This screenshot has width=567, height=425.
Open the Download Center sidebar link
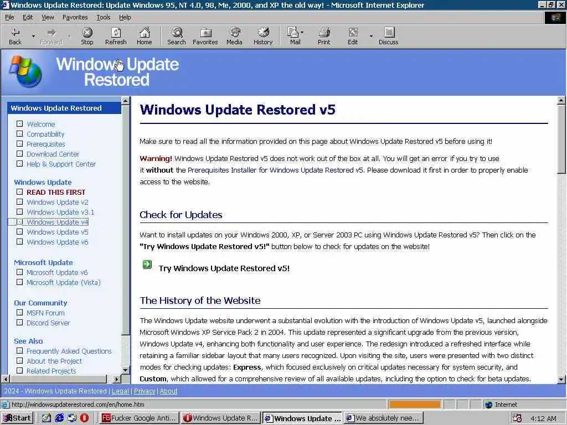click(x=53, y=154)
